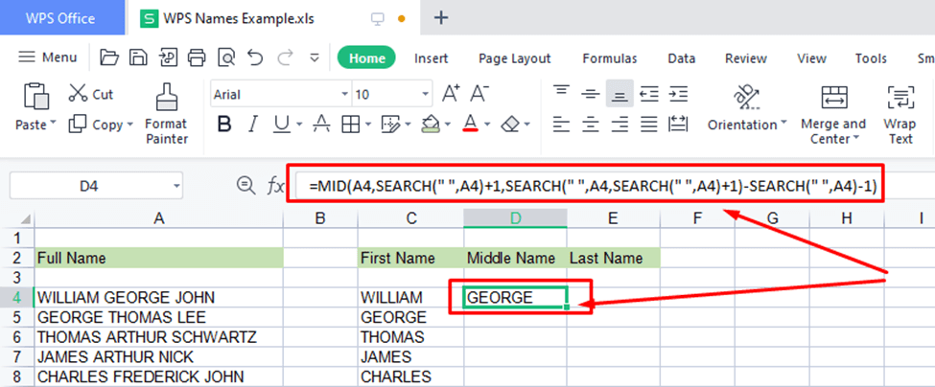
Task: Open the Tools tab
Action: coord(871,58)
